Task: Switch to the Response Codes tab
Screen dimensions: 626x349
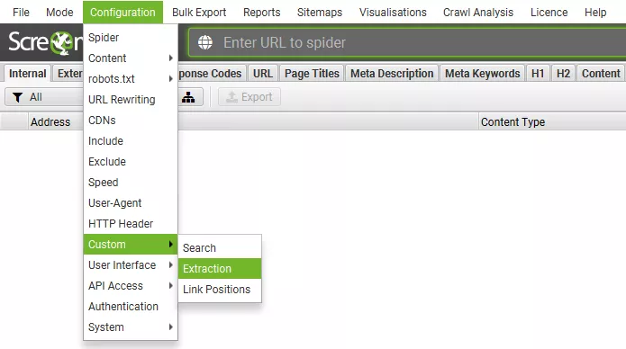Action: [211, 74]
